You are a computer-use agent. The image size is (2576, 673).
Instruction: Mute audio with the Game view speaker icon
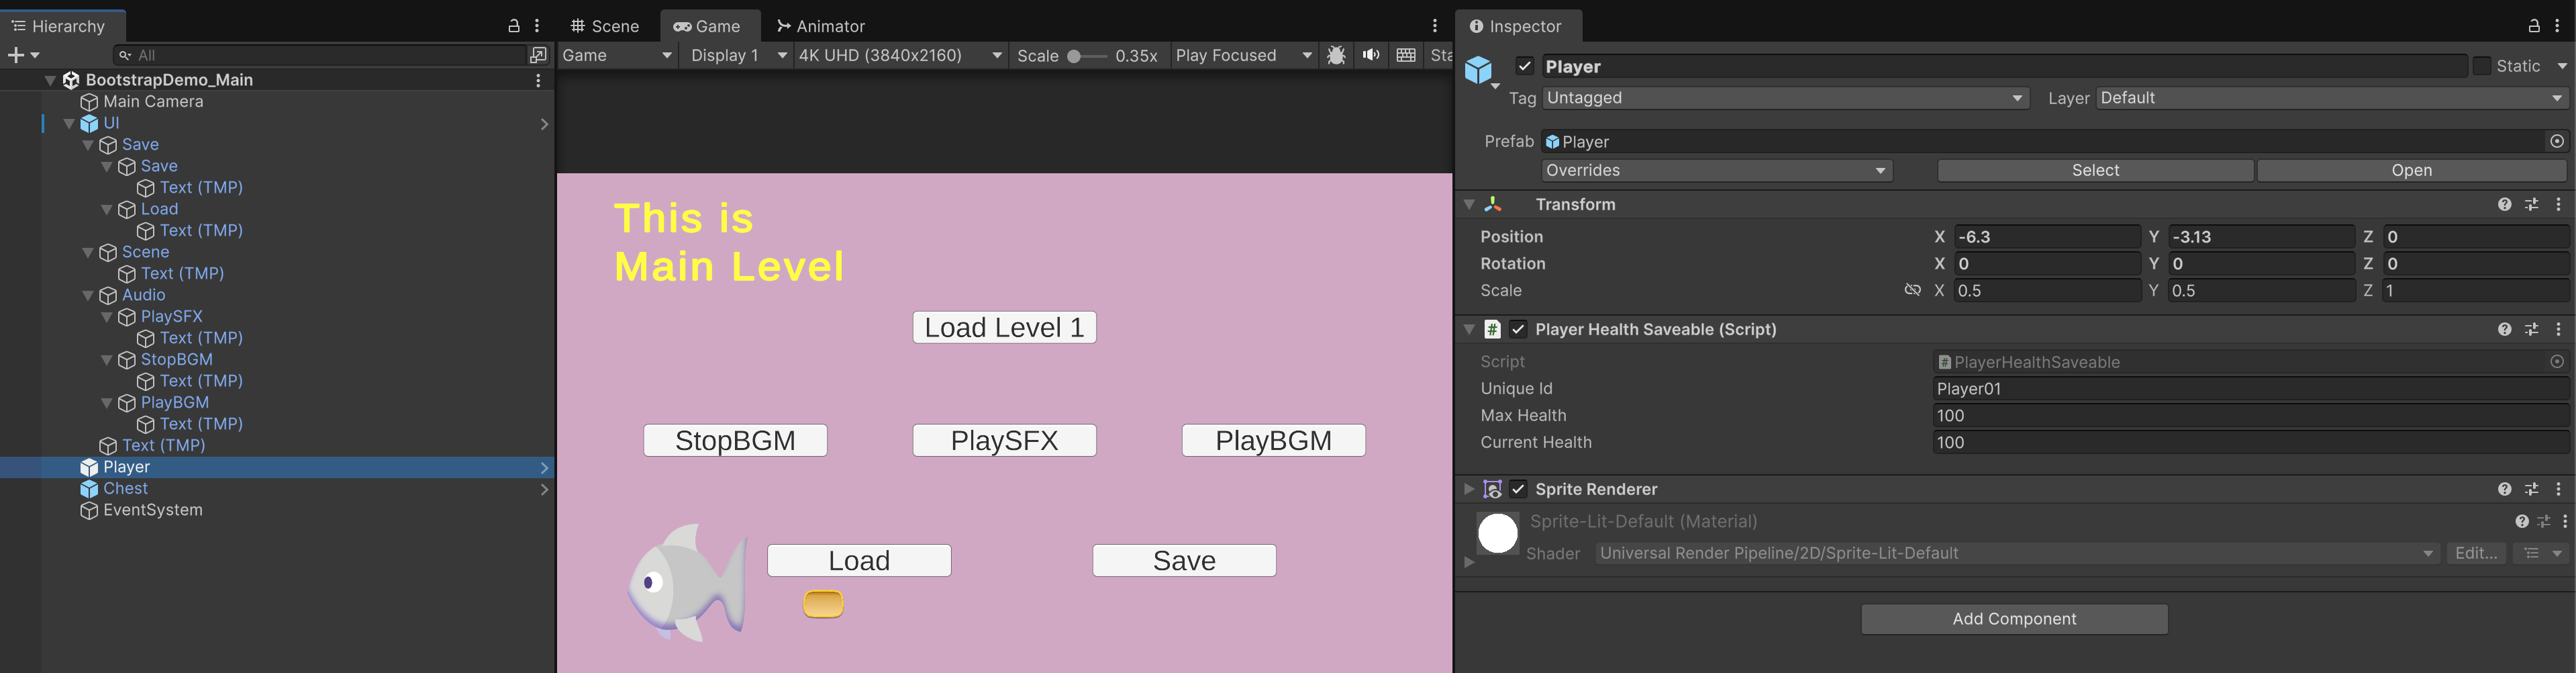pos(1370,55)
